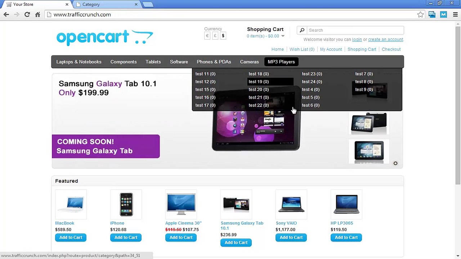Go to Checkout link
This screenshot has width=461, height=259.
click(x=391, y=49)
